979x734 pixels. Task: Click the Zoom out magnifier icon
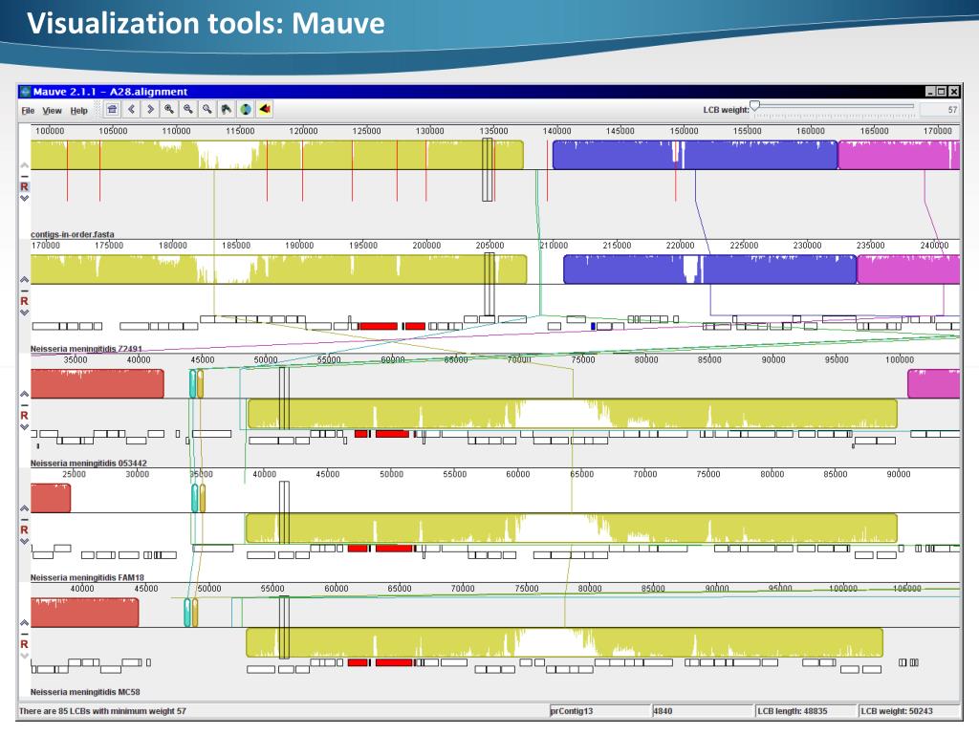pos(188,110)
